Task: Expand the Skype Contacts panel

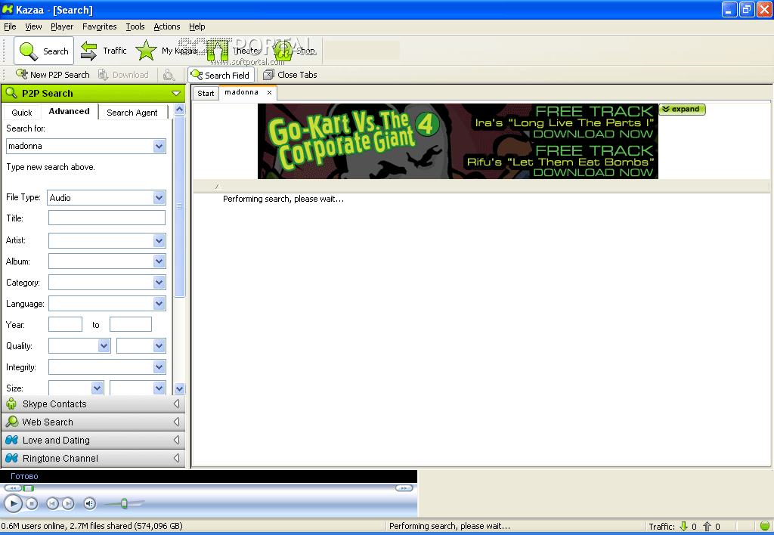Action: 94,404
